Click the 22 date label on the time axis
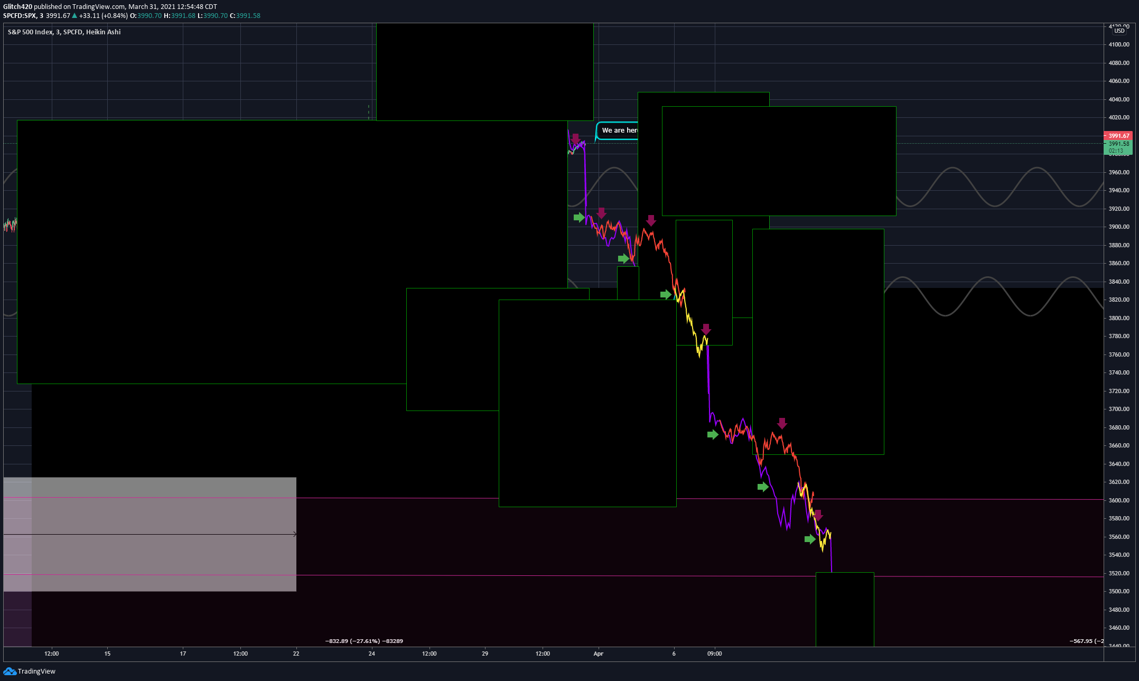This screenshot has height=681, width=1139. click(x=296, y=654)
